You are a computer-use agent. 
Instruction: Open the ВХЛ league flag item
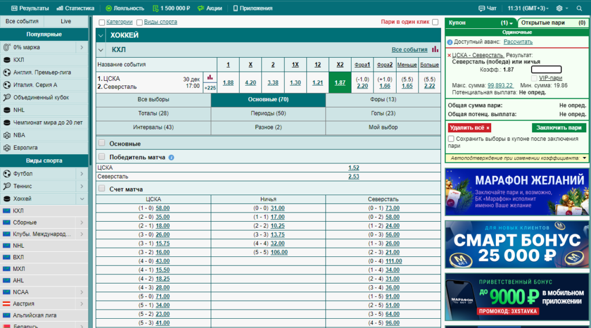[x=44, y=257]
